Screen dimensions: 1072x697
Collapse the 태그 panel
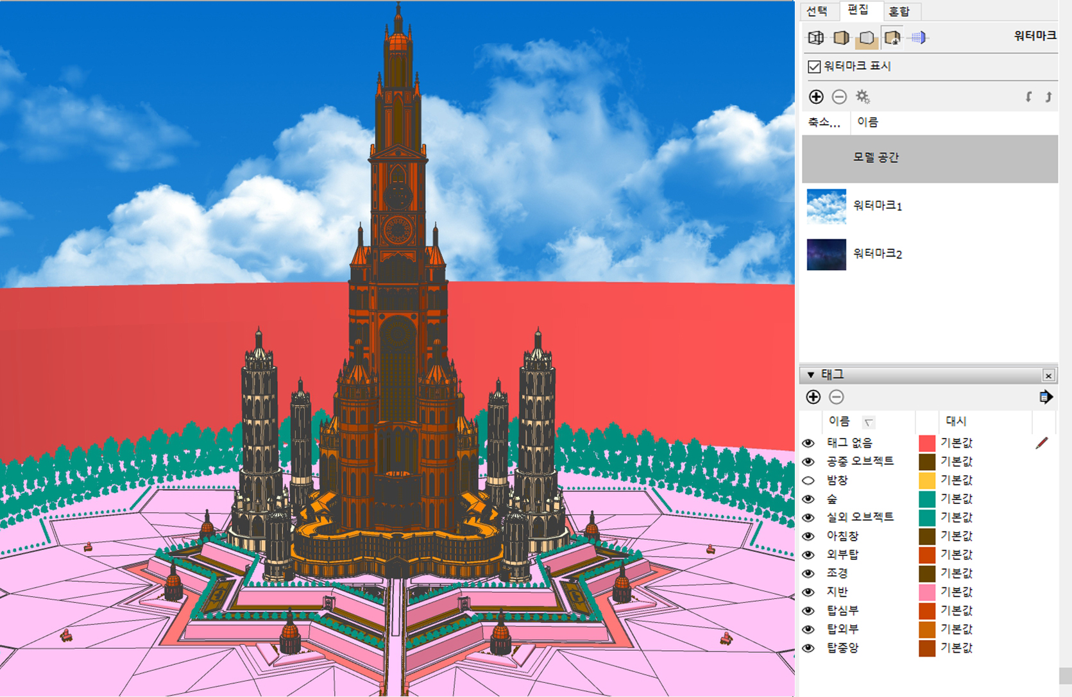click(x=811, y=374)
